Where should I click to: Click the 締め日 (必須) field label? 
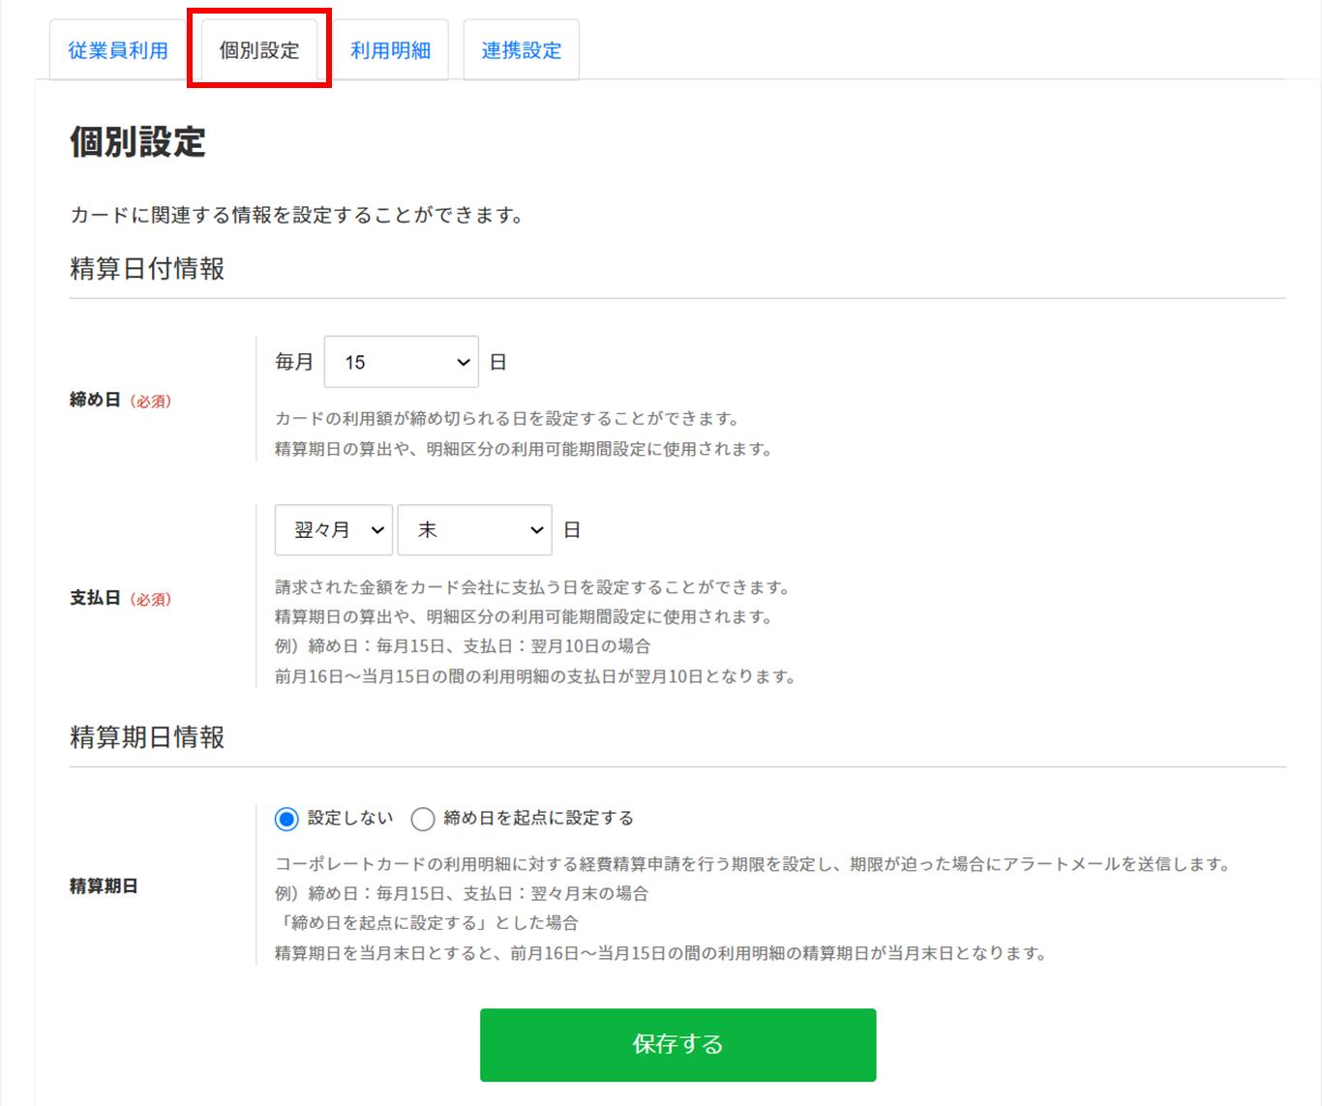coord(96,400)
